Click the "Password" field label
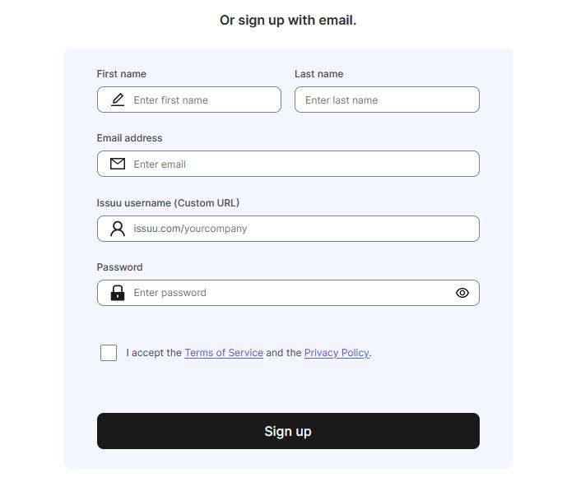 point(119,267)
